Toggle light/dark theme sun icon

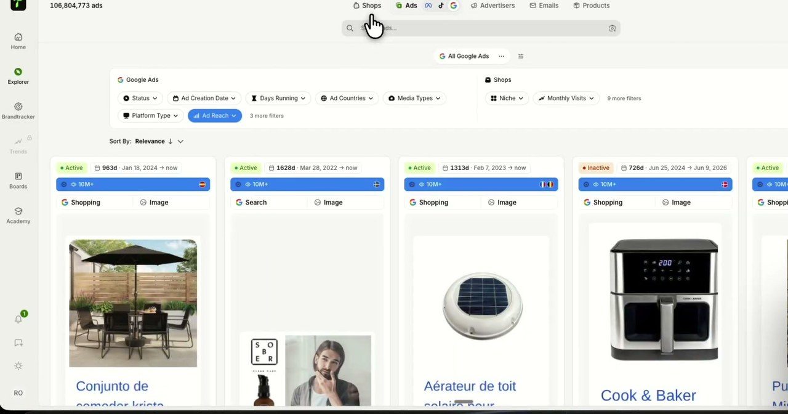pos(18,366)
